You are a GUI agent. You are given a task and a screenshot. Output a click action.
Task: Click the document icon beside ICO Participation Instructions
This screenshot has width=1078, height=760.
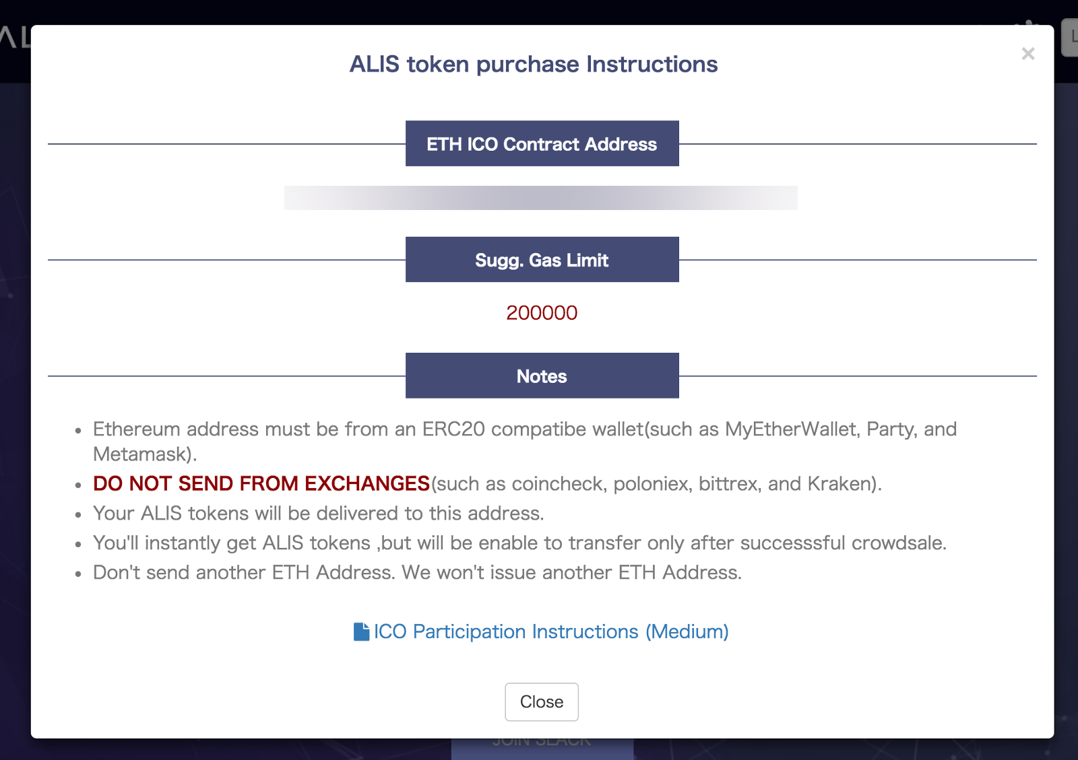coord(361,631)
